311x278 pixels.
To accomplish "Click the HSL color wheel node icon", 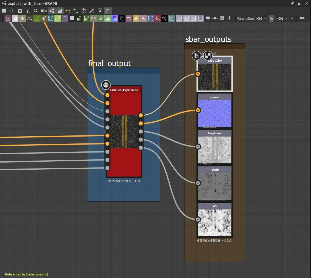I will [x=115, y=18].
